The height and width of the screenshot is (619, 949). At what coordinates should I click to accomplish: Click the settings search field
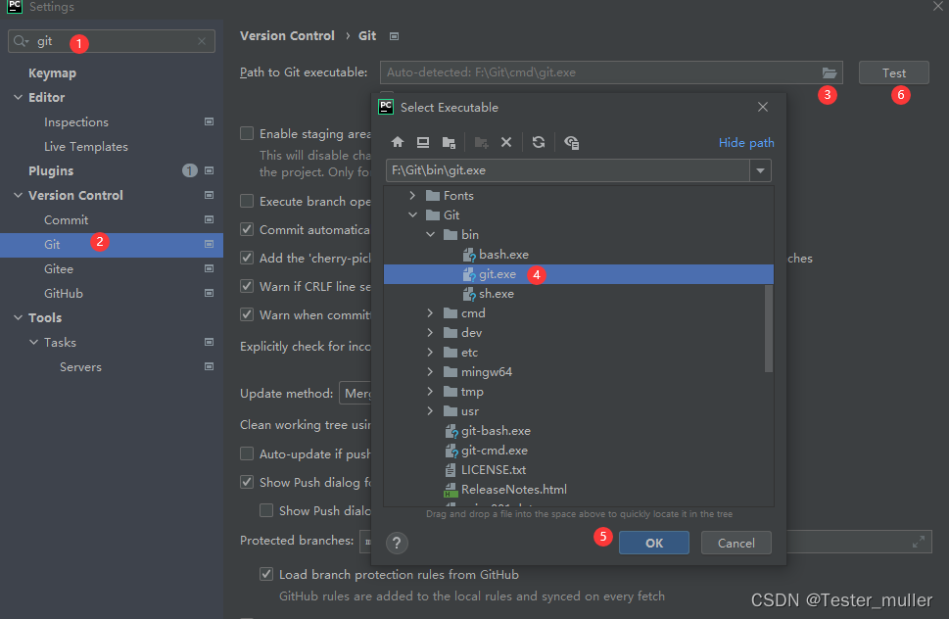pyautogui.click(x=112, y=41)
